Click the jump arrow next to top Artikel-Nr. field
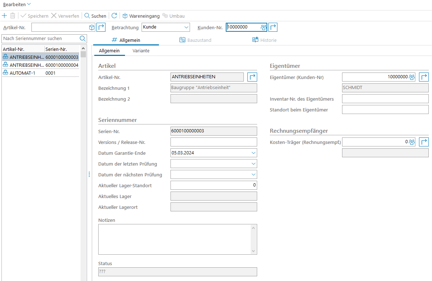 point(101,27)
